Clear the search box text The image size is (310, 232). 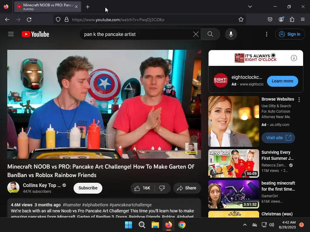click(196, 34)
